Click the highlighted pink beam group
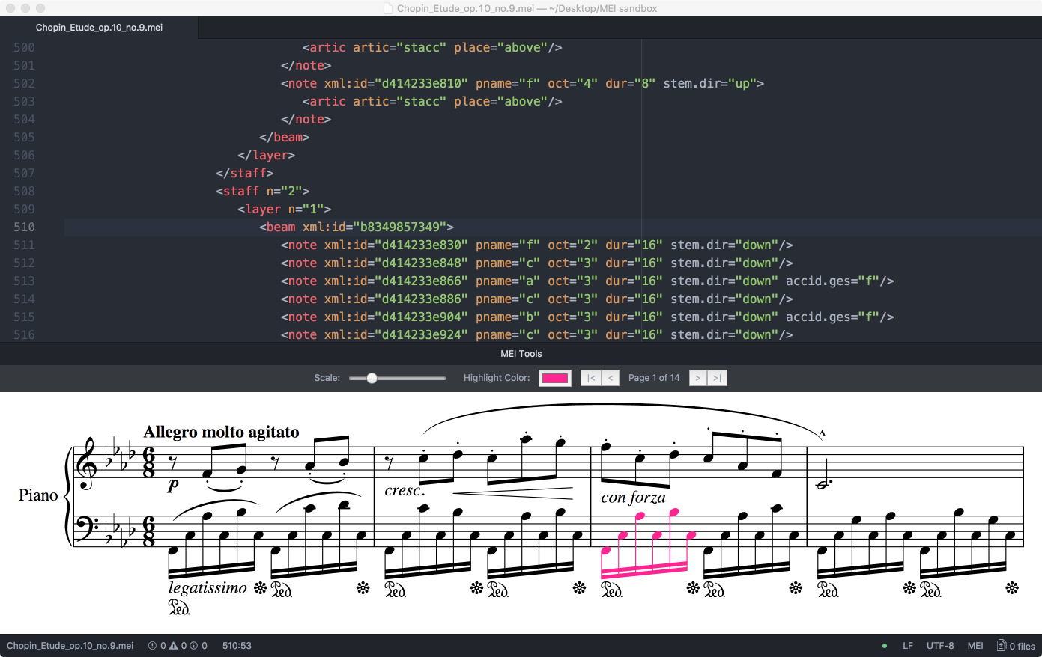The height and width of the screenshot is (657, 1042). [648, 543]
